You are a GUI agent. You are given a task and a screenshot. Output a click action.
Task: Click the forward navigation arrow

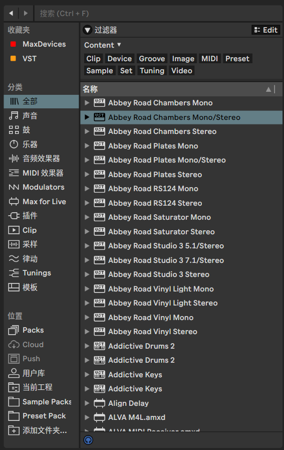click(x=26, y=13)
